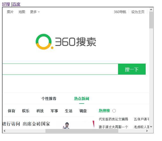Open the 生活 news category
162x141 pixels.
point(69,111)
